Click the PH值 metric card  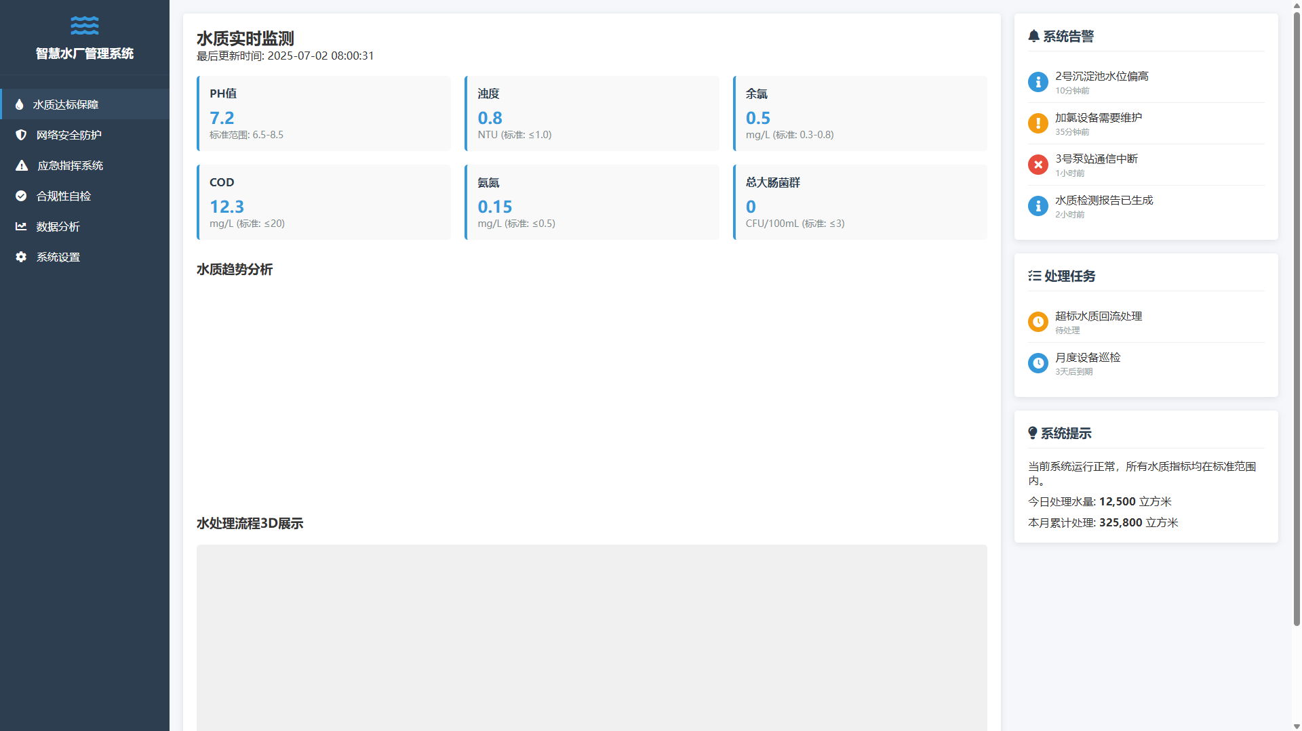click(323, 113)
